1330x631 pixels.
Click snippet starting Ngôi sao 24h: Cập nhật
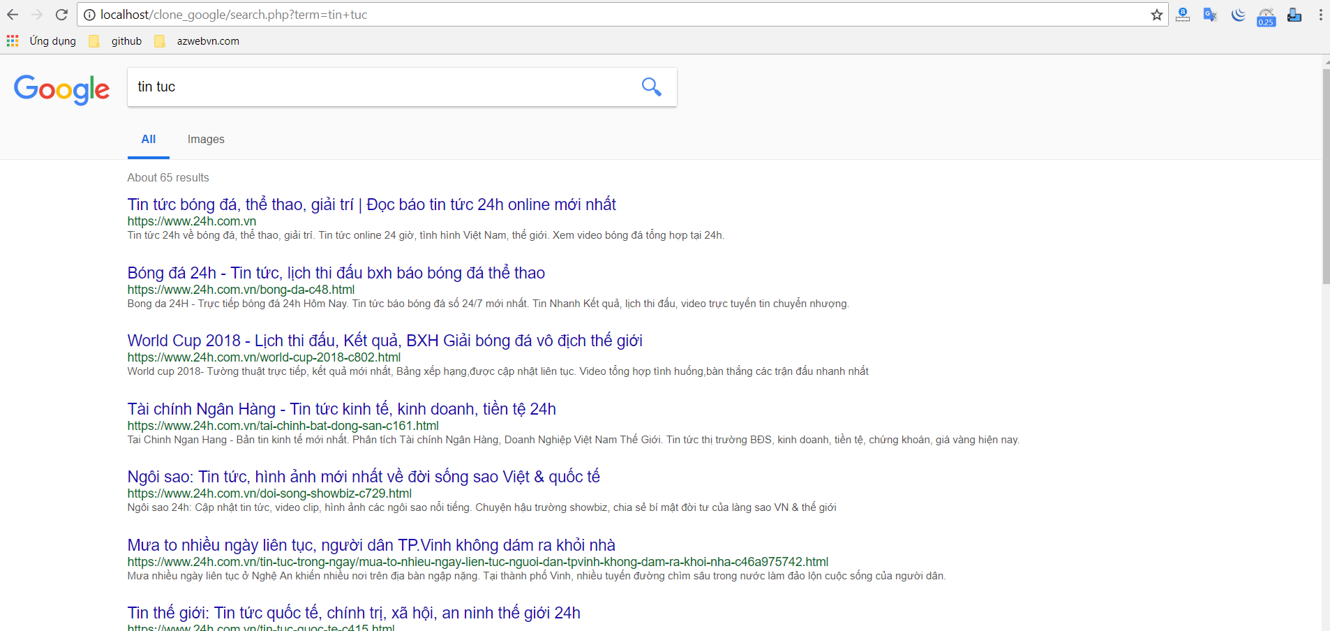tap(481, 507)
